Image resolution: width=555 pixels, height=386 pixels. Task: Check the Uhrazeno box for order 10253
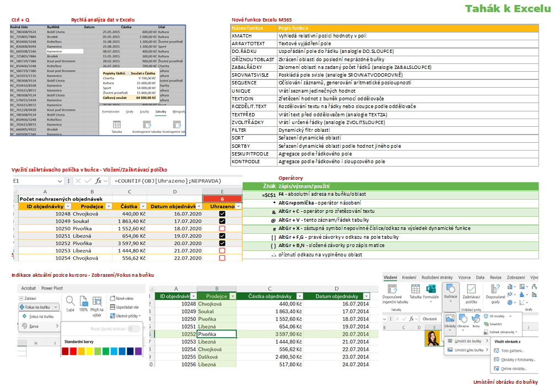click(x=222, y=250)
